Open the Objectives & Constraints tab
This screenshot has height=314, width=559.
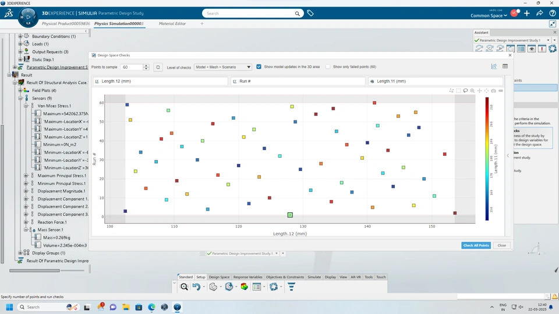tap(285, 277)
